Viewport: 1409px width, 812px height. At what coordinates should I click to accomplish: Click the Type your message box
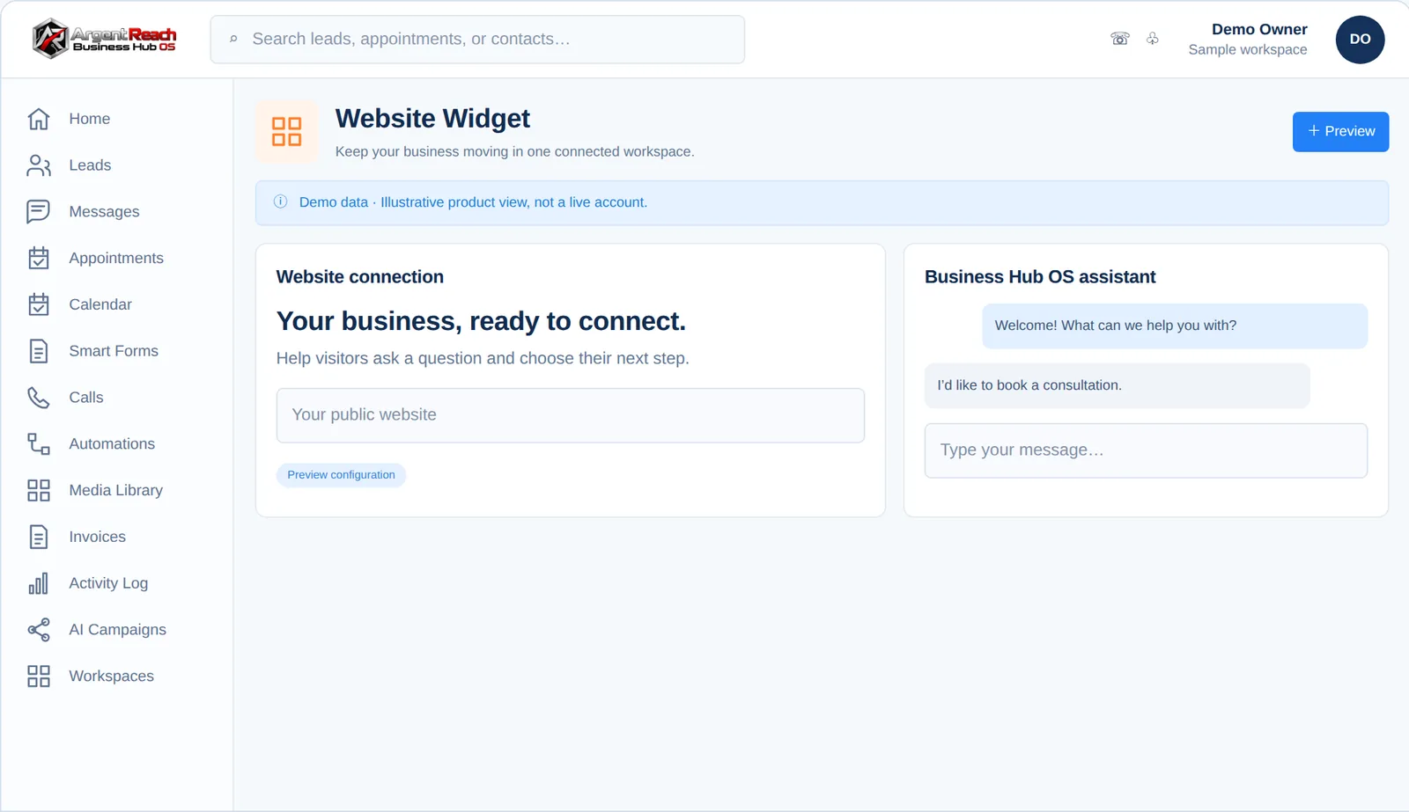[x=1146, y=450]
